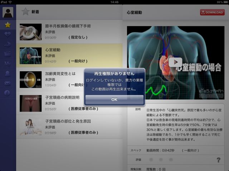
Task: Click the 99% battery indicator
Action: (x=223, y=2)
